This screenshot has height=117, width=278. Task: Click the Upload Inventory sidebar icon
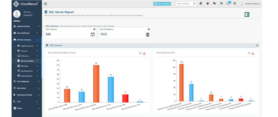(x=15, y=26)
